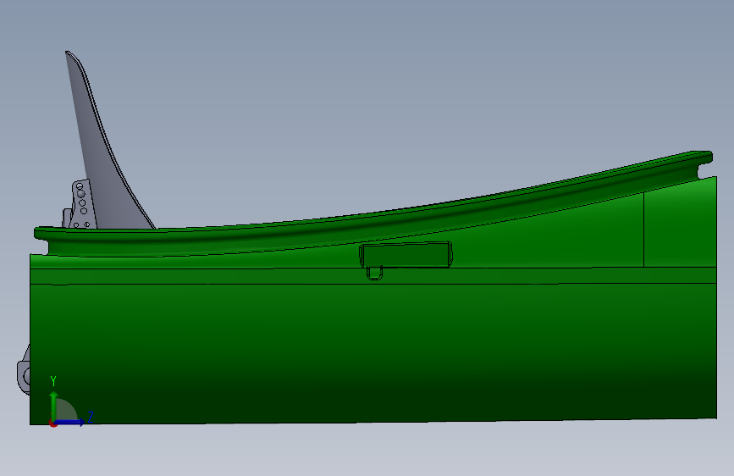Select the narrow horizontal band across body
This screenshot has width=734, height=476.
(373, 276)
